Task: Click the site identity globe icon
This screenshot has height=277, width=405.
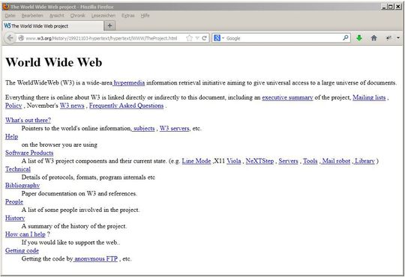Action: (x=21, y=38)
